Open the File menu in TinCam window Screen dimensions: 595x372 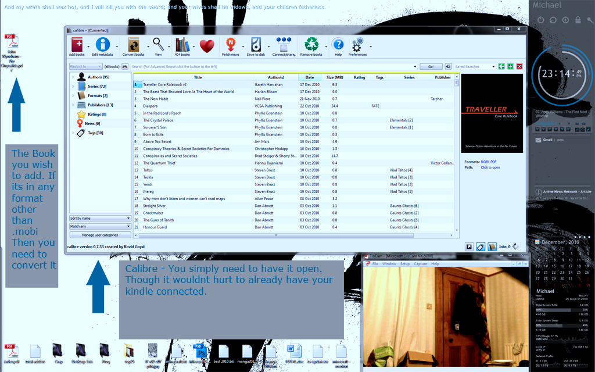[375, 264]
